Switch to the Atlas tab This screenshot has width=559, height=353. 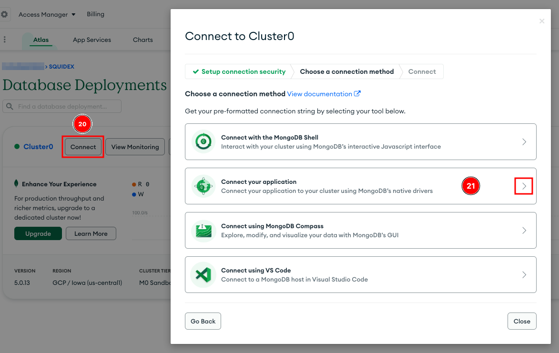point(41,40)
